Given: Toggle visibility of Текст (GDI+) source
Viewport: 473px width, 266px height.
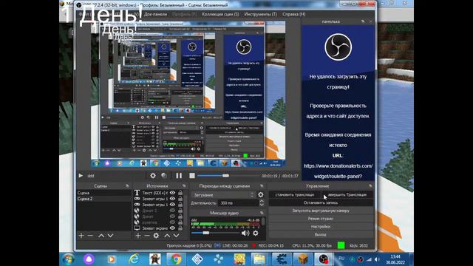Looking at the screenshot, I should pos(172,192).
